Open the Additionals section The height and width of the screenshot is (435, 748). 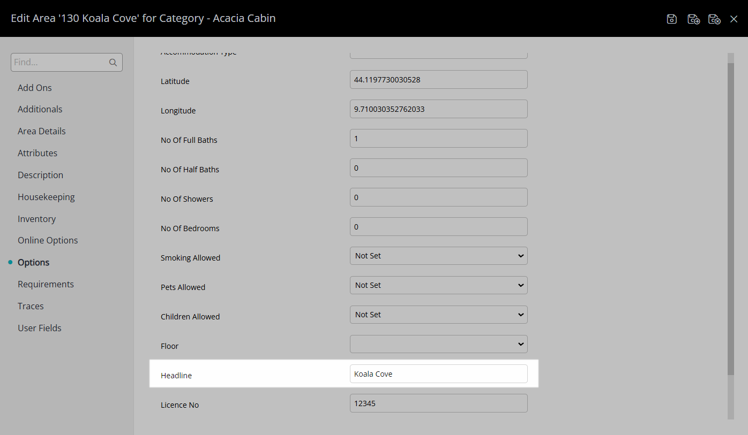40,109
